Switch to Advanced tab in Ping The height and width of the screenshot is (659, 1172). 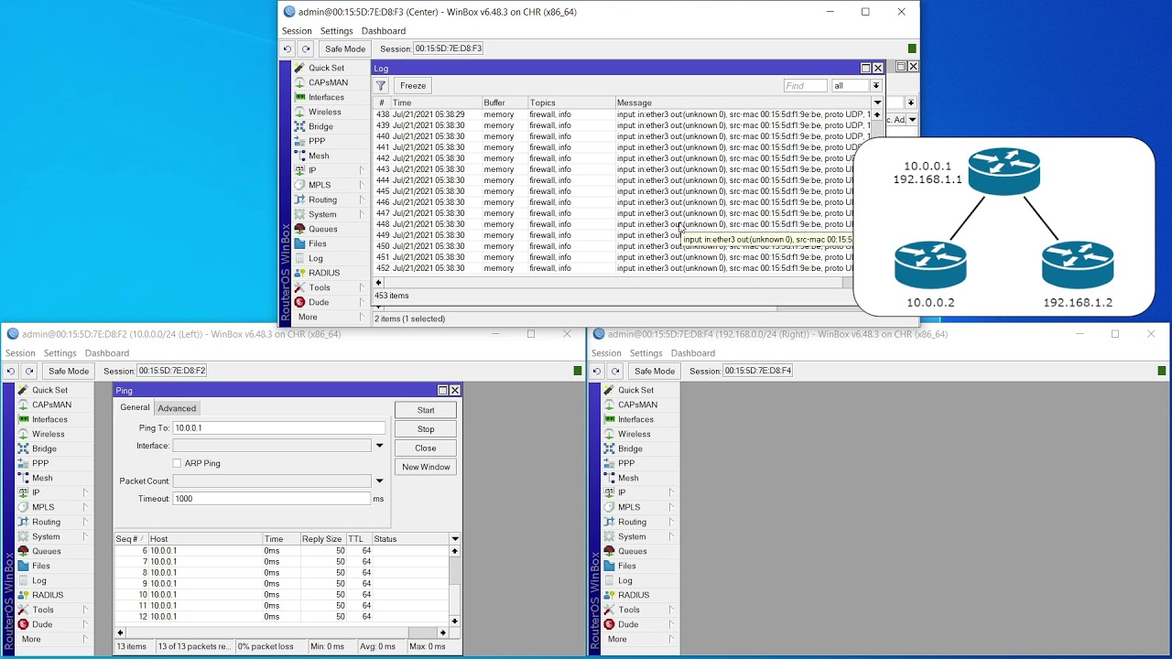click(x=177, y=408)
